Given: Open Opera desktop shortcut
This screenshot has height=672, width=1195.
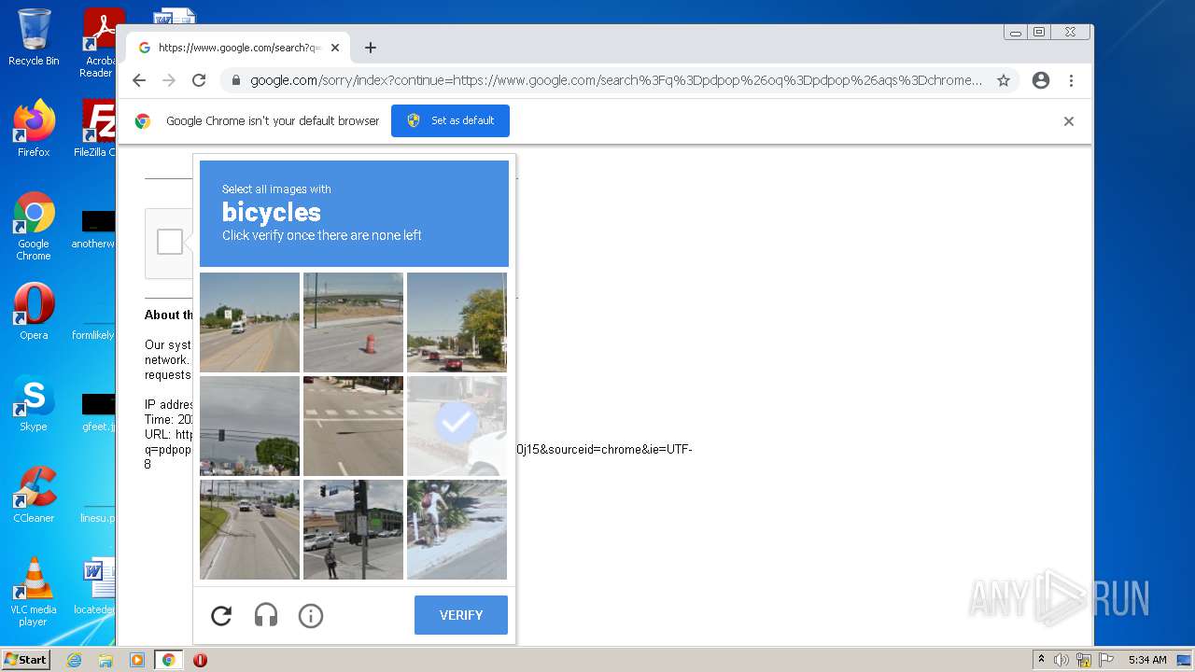Looking at the screenshot, I should tap(34, 312).
